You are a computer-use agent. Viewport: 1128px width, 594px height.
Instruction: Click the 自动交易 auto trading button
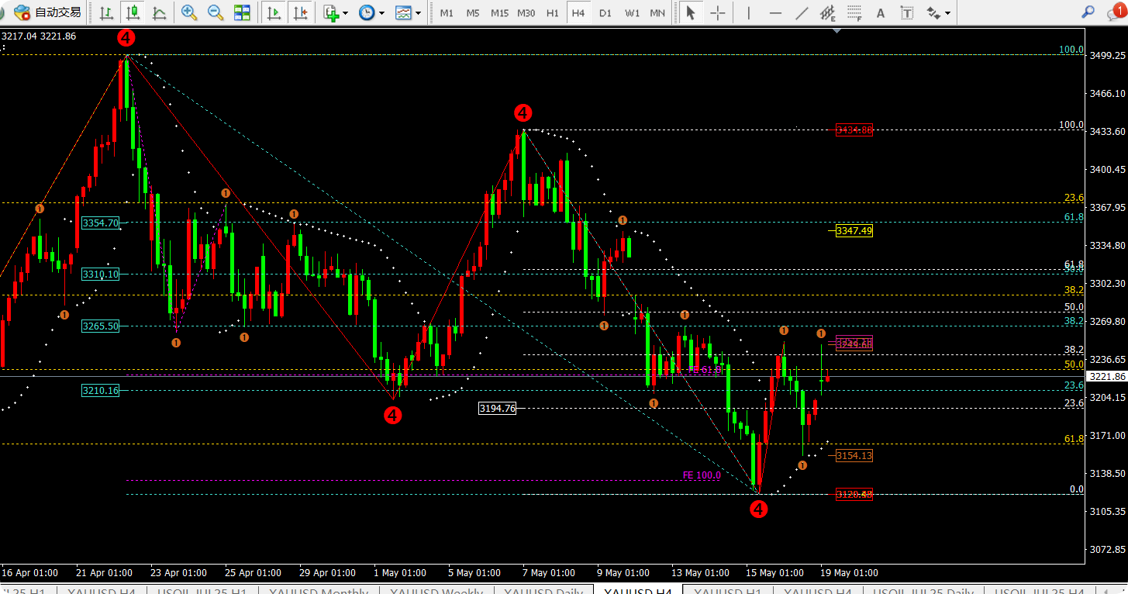tap(47, 12)
